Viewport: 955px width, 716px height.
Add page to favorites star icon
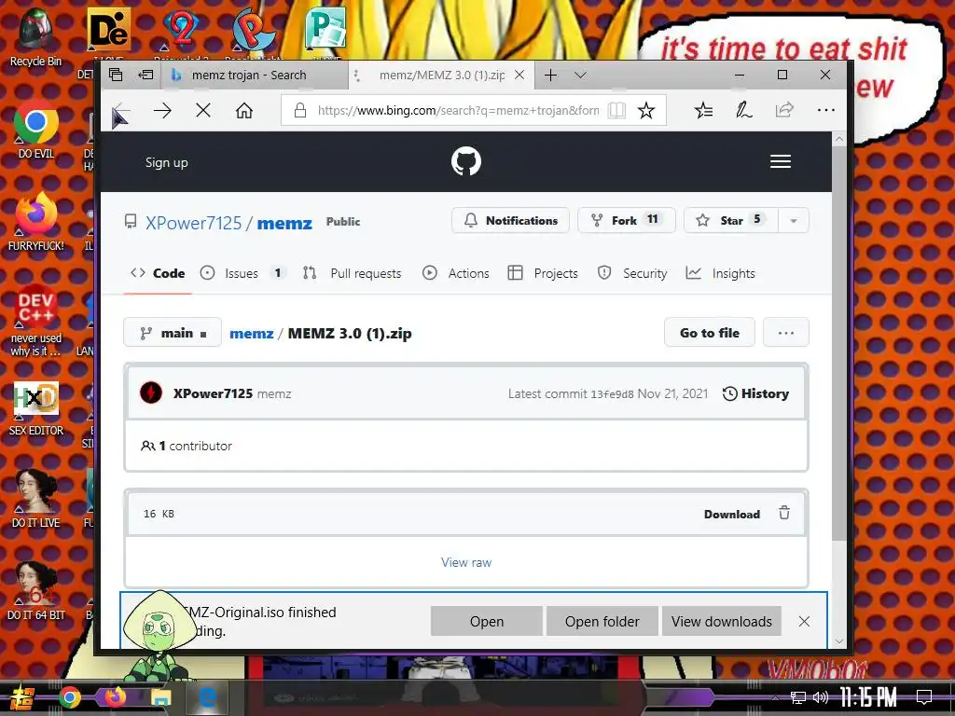pyautogui.click(x=646, y=110)
